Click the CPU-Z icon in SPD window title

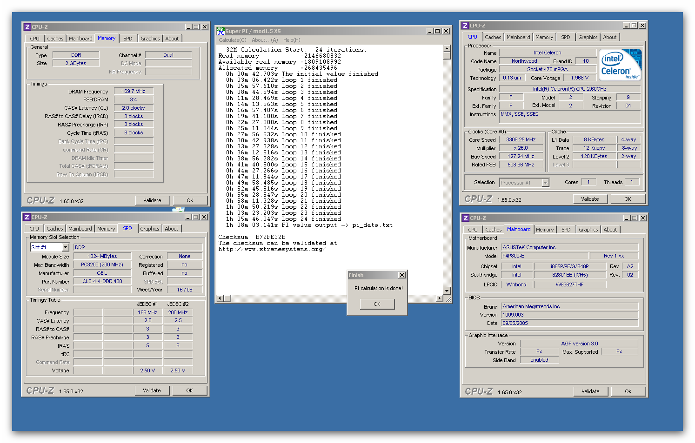tap(27, 217)
